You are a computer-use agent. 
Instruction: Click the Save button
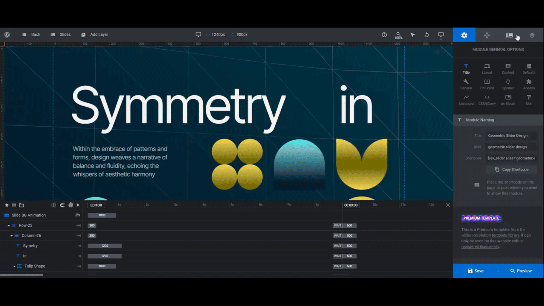click(476, 271)
